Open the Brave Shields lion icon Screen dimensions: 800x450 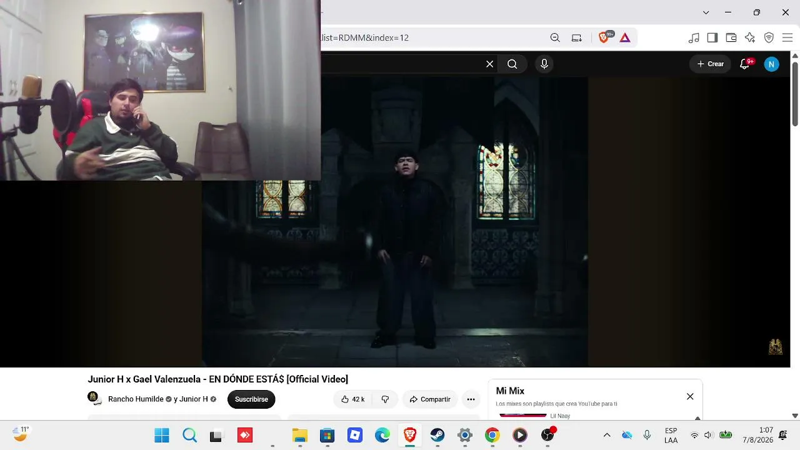[604, 37]
